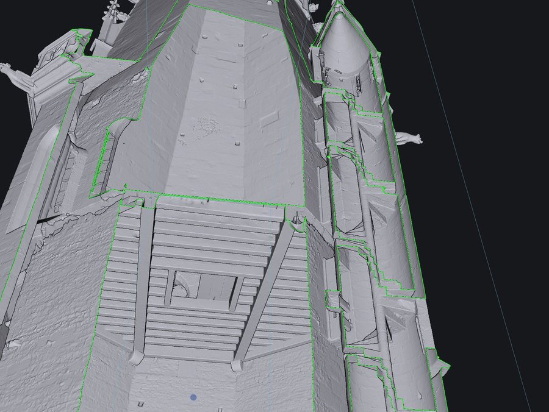This screenshot has height=412, width=549.
Task: Click the corbel under the right diagonal beam
Action: coord(238,365)
